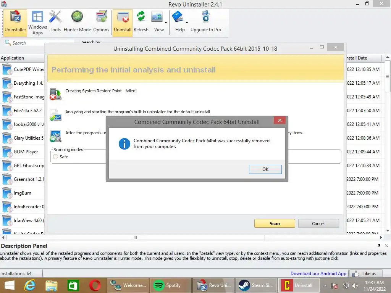This screenshot has width=391, height=293.
Task: Open taskbar clock and date
Action: 374,286
